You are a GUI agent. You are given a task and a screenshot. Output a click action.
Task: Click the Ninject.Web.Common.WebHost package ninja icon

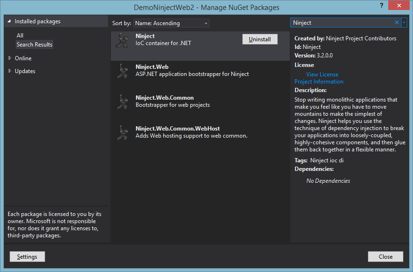pos(122,132)
